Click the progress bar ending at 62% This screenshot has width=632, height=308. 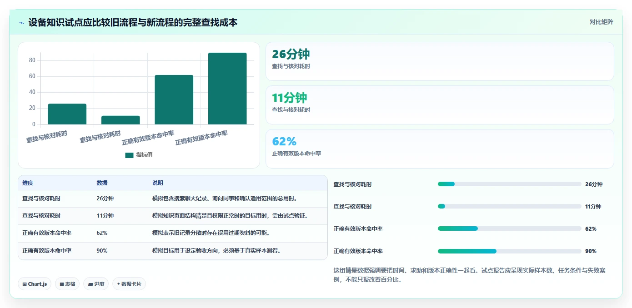(509, 229)
